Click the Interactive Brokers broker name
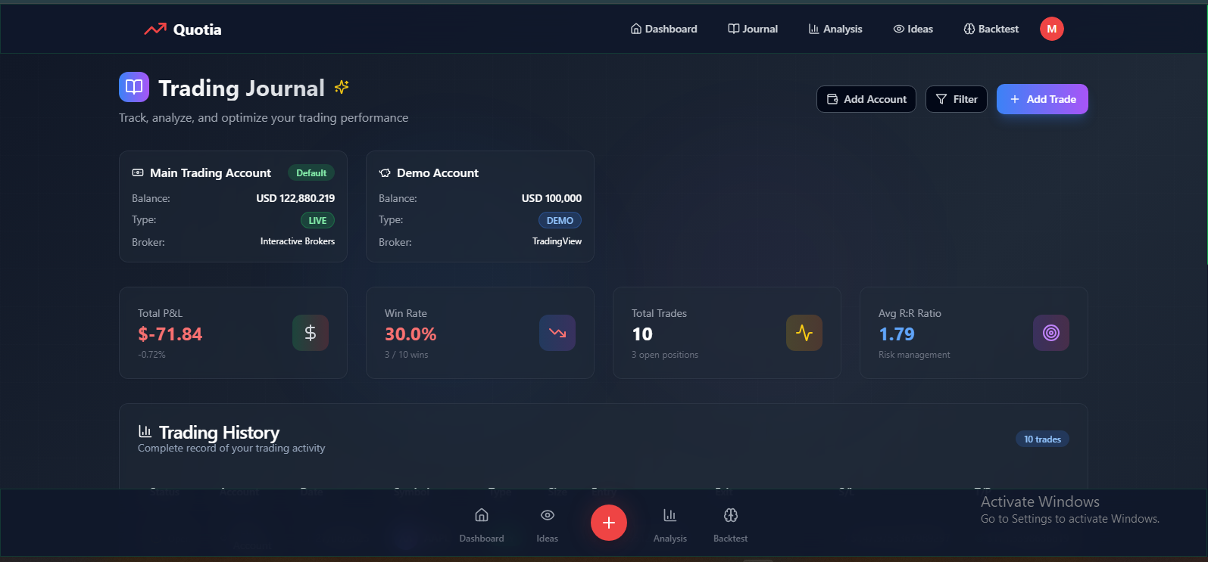The height and width of the screenshot is (562, 1208). (x=298, y=241)
